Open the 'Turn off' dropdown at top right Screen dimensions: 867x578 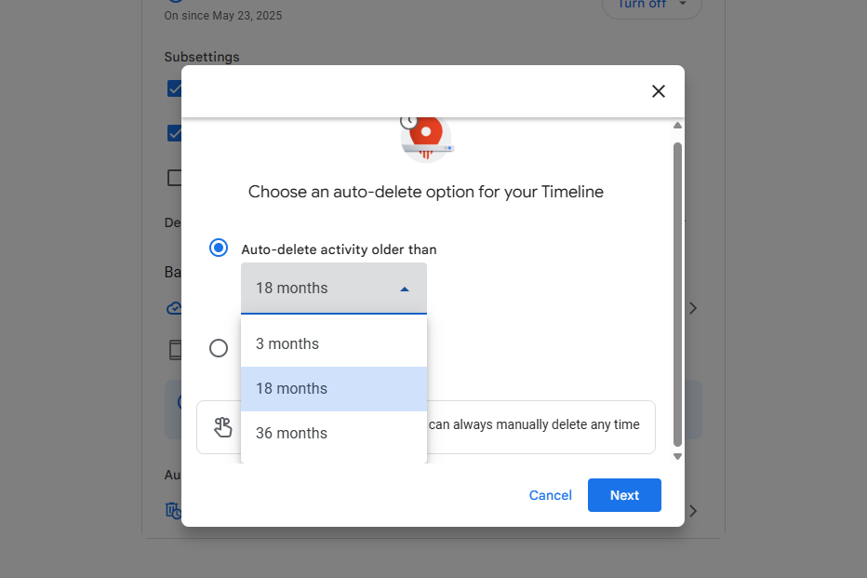coord(652,6)
